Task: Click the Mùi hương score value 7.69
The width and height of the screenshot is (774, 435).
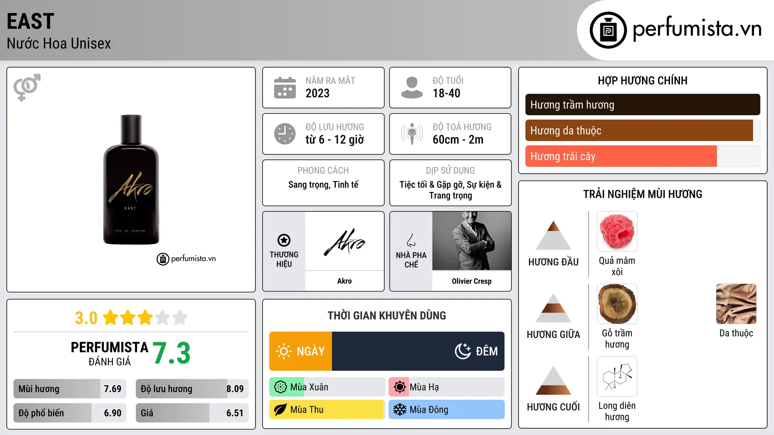Action: (x=113, y=389)
